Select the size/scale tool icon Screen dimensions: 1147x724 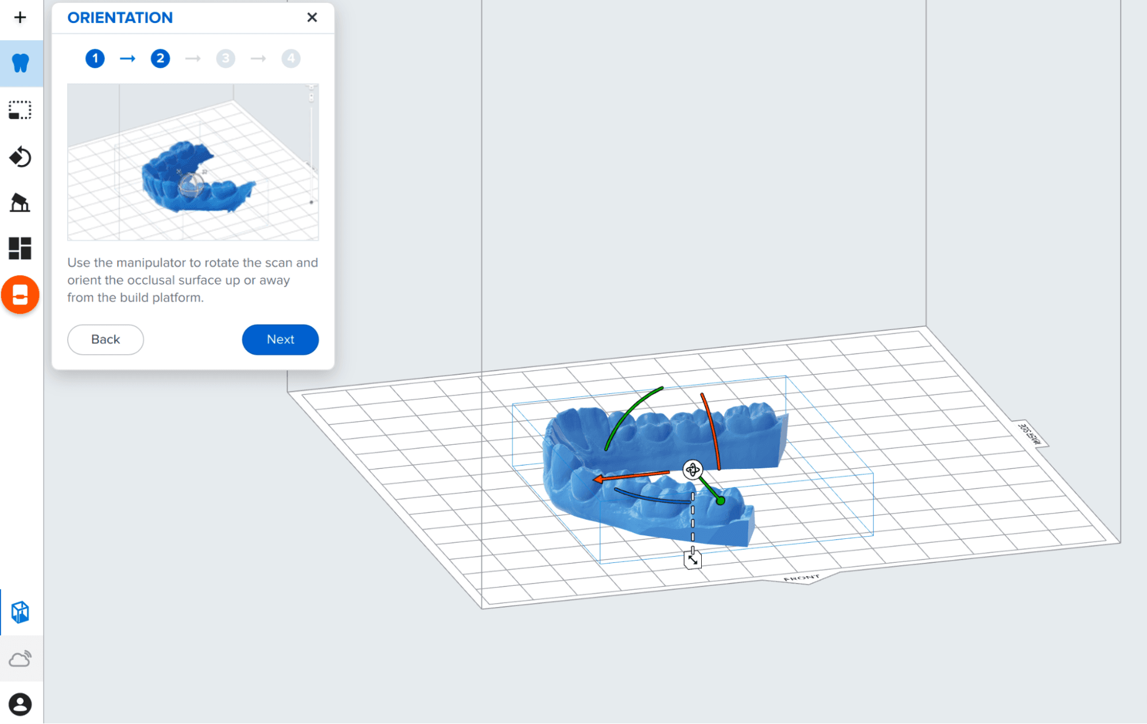coord(20,110)
